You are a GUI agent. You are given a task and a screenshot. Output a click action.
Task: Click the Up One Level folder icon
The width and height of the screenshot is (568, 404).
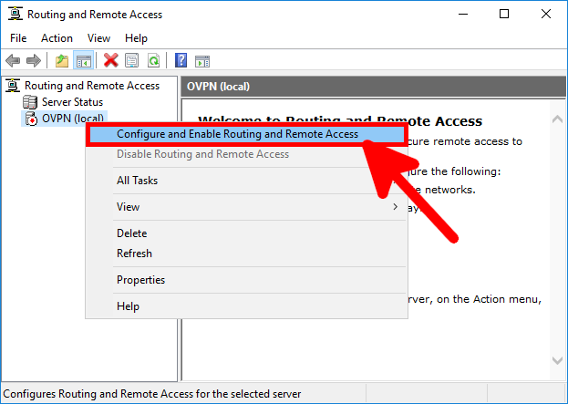[x=61, y=60]
